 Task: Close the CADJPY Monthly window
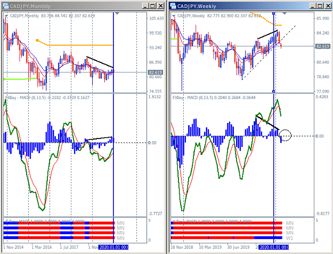pos(161,6)
